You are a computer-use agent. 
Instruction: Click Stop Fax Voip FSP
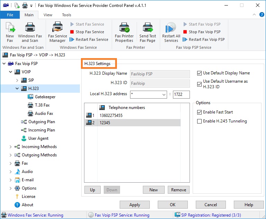click(x=202, y=32)
